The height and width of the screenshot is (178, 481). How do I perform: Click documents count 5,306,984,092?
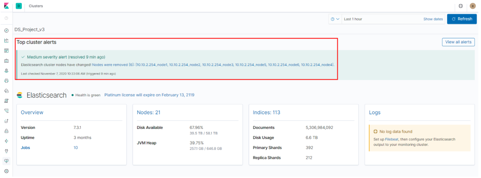(319, 128)
